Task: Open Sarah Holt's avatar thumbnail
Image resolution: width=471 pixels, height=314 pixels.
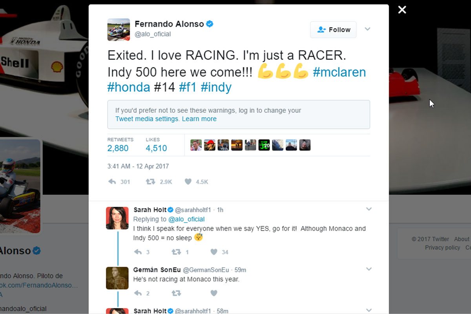Action: coord(117,218)
